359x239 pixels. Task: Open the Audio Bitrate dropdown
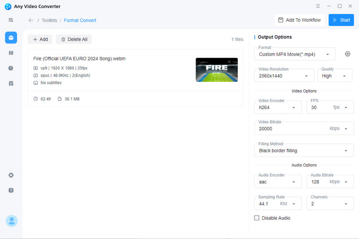pos(330,182)
